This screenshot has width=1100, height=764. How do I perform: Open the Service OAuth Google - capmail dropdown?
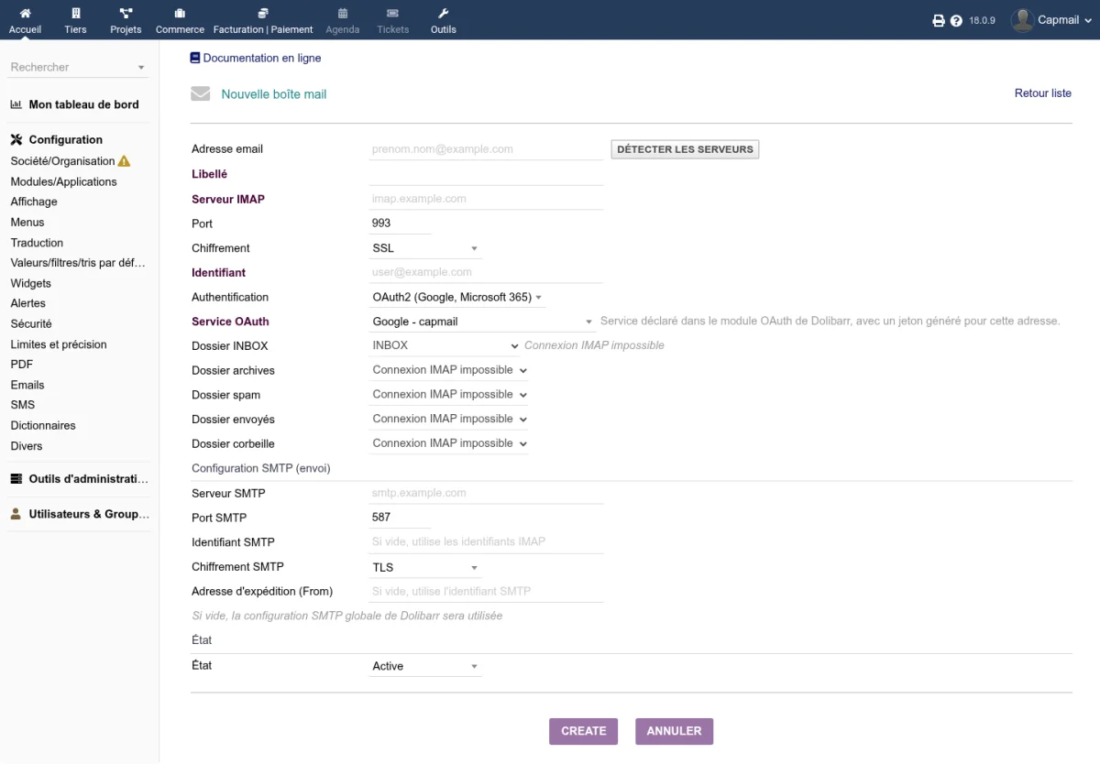click(482, 322)
